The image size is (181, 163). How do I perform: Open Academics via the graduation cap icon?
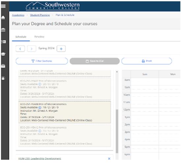[x=3, y=54]
